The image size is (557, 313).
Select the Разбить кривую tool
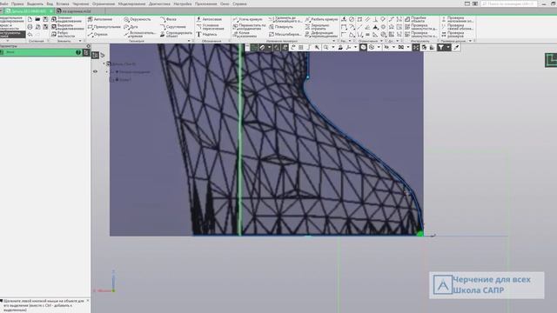pos(321,19)
